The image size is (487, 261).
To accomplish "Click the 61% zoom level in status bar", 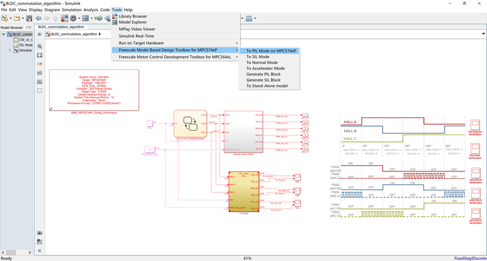I will [247, 258].
